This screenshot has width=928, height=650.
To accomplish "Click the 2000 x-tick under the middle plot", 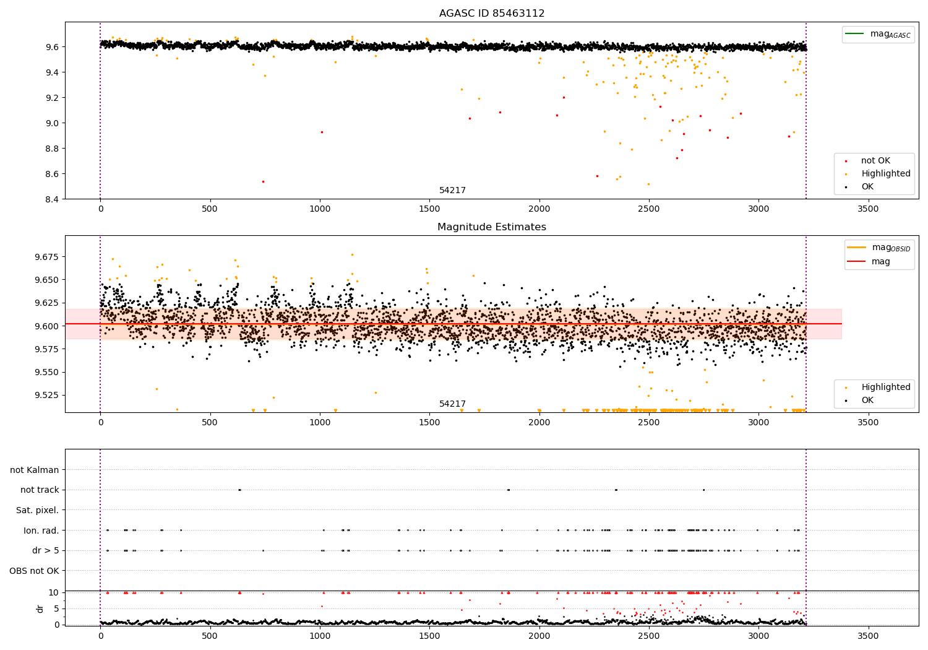I will click(x=539, y=423).
